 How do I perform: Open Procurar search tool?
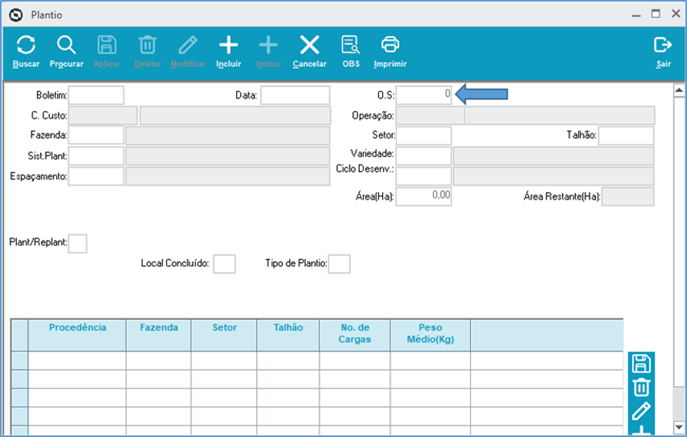[66, 45]
